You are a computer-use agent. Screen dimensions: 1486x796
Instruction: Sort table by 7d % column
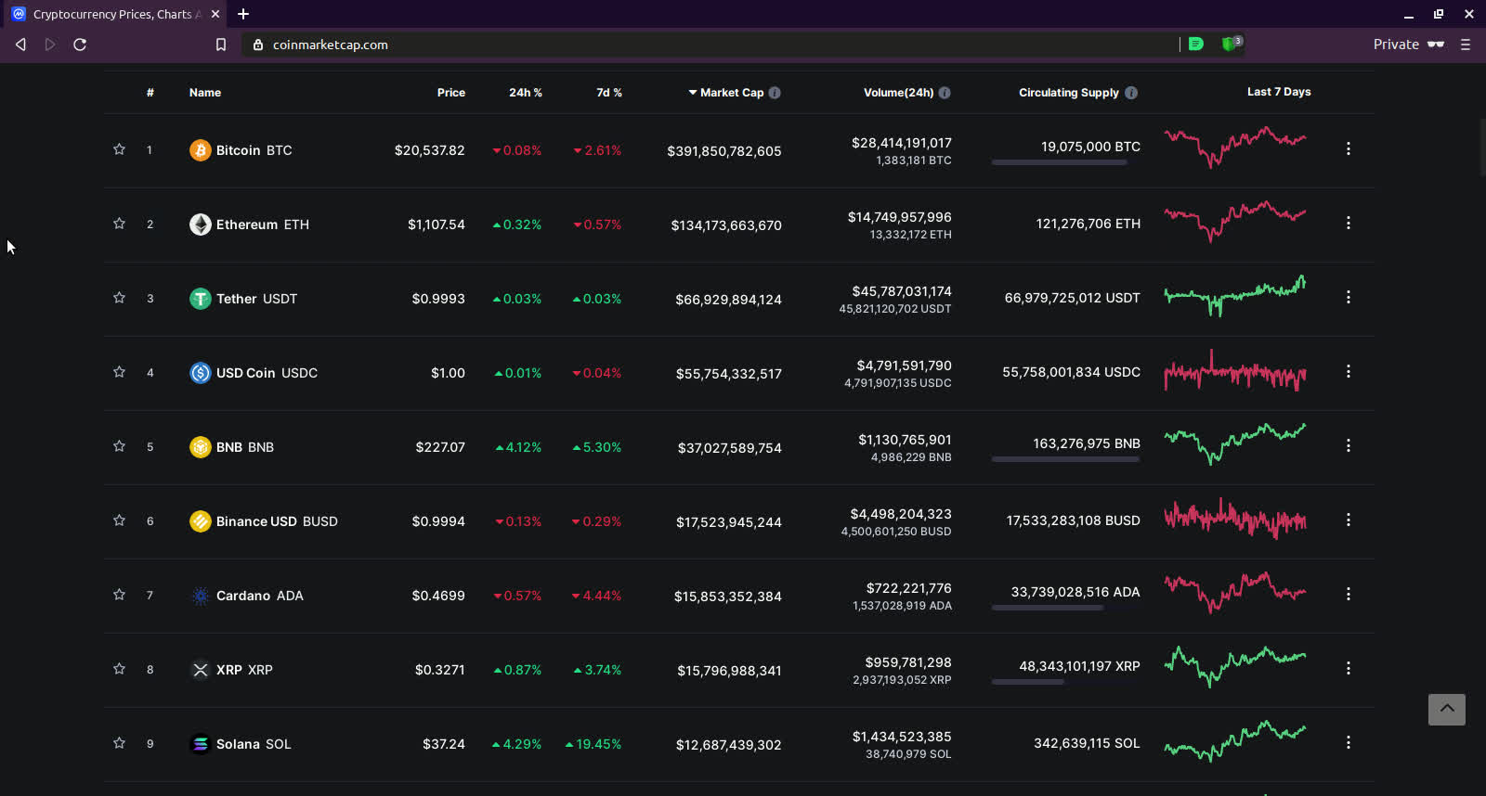[609, 93]
